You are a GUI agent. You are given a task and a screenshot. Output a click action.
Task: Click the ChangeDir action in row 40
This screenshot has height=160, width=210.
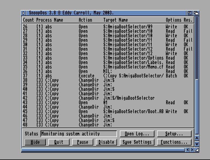point(89,89)
